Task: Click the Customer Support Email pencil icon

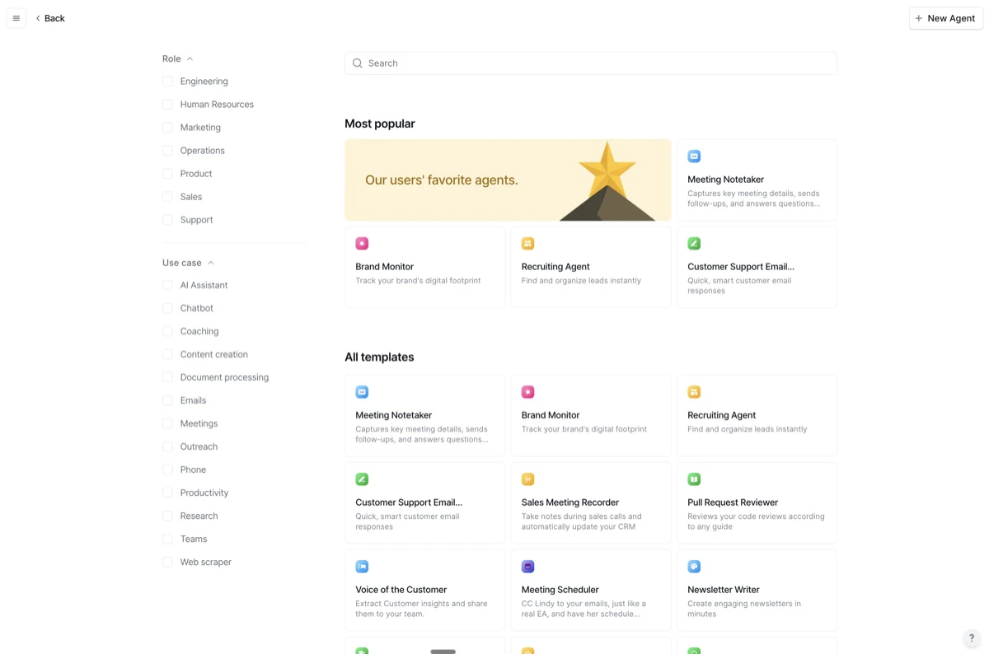Action: coord(363,479)
